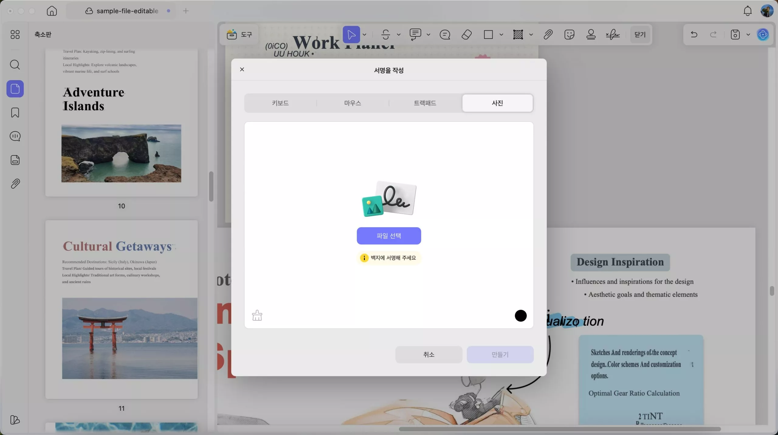Viewport: 778px width, 435px height.
Task: Open the bookmarks panel icon
Action: tap(15, 113)
